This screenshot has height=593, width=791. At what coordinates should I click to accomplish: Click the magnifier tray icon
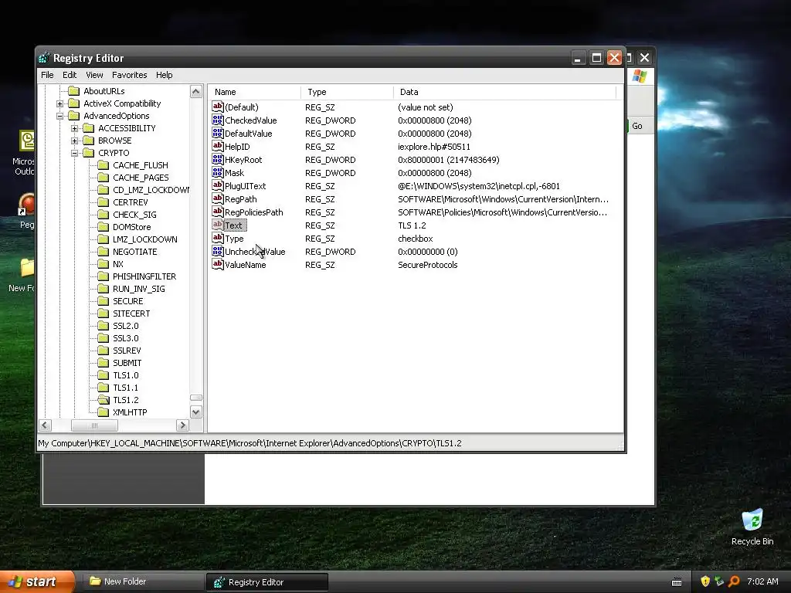[x=734, y=581]
